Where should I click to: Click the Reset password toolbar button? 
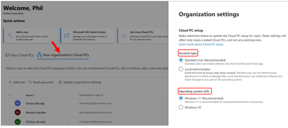pyautogui.click(x=41, y=82)
